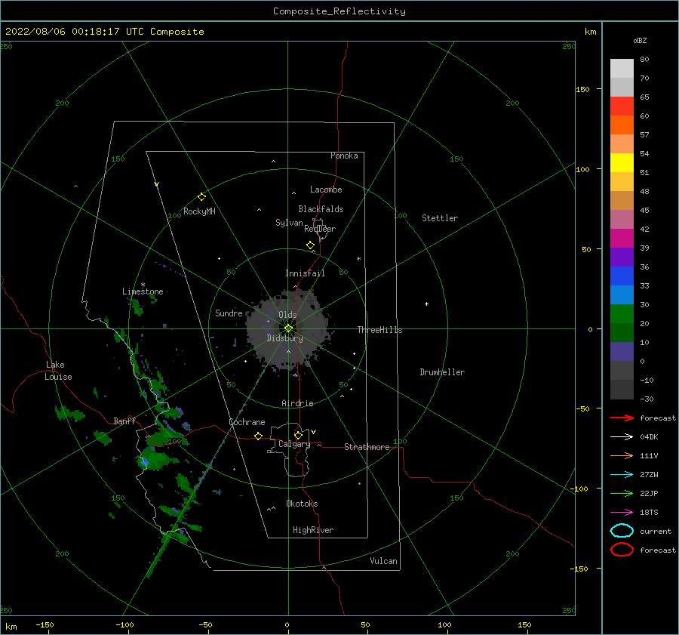Click the Innisfail label

click(x=305, y=273)
